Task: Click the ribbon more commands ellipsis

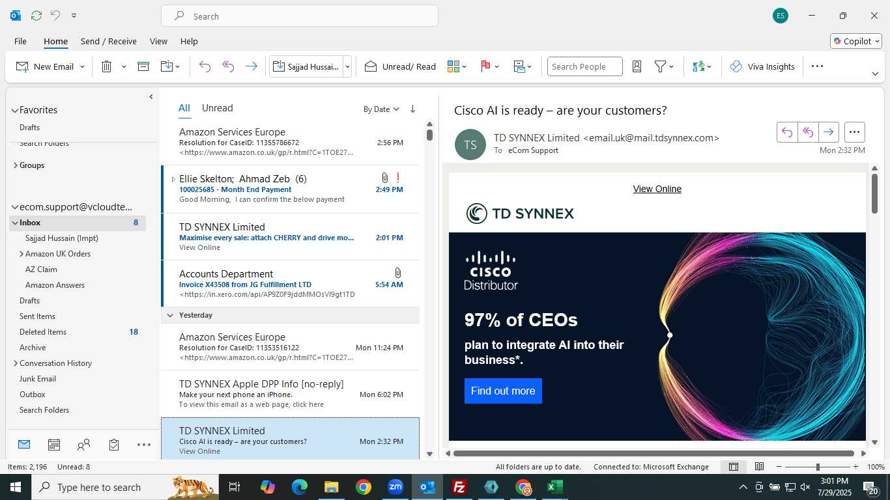Action: click(817, 66)
